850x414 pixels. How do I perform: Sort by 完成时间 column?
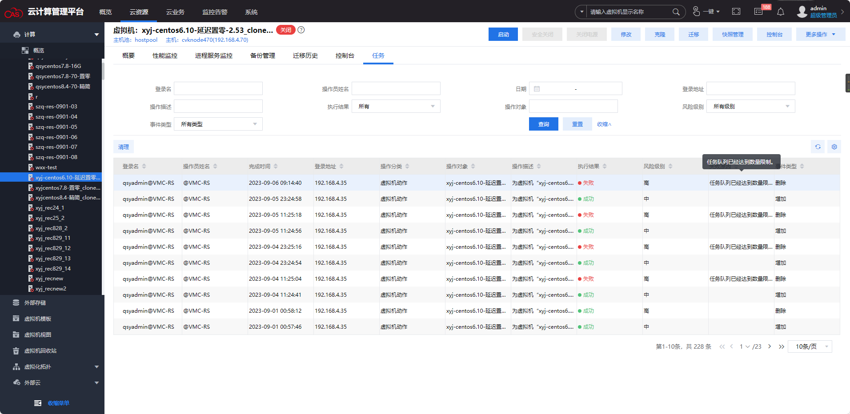(276, 167)
